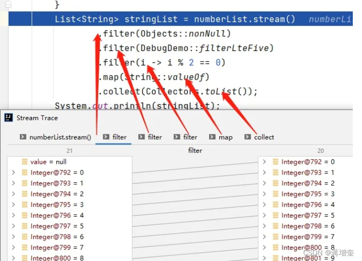The image size is (362, 261).
Task: Expand right Integer@794 = 2 row
Action: coord(264,183)
